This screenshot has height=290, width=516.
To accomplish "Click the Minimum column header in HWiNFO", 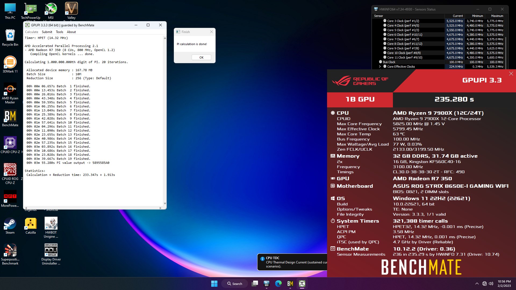I will coord(475,16).
